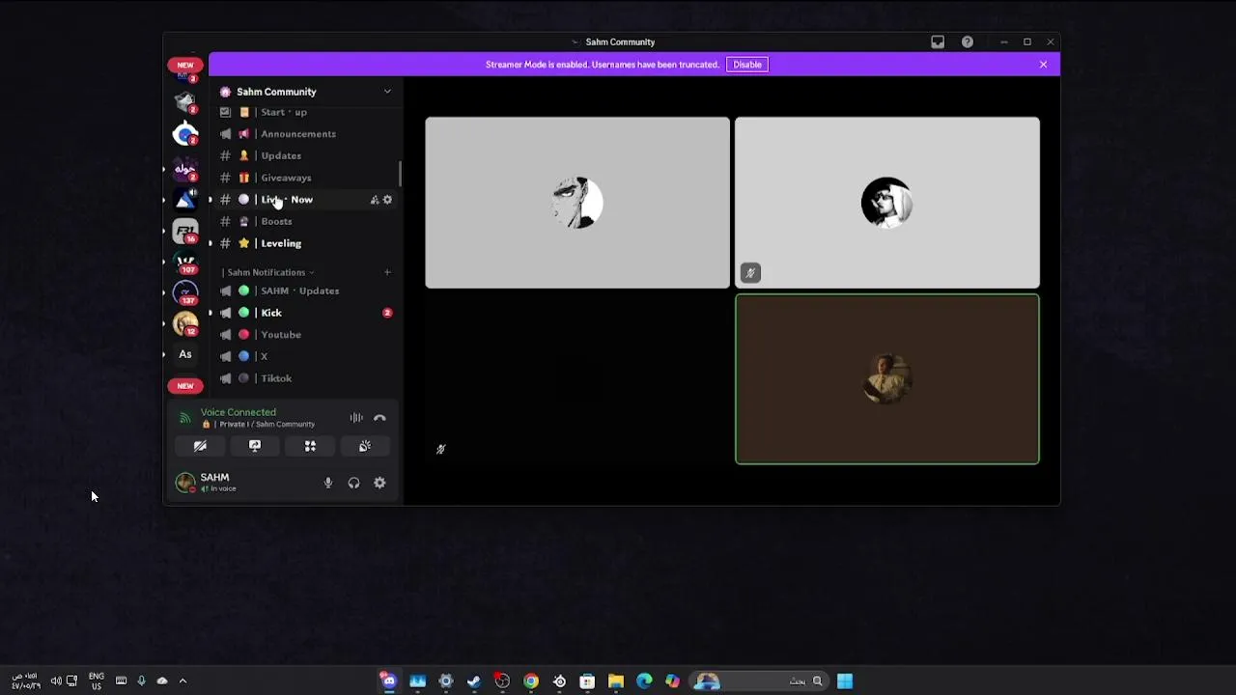Select the speaking participant tile with green border

coord(887,379)
